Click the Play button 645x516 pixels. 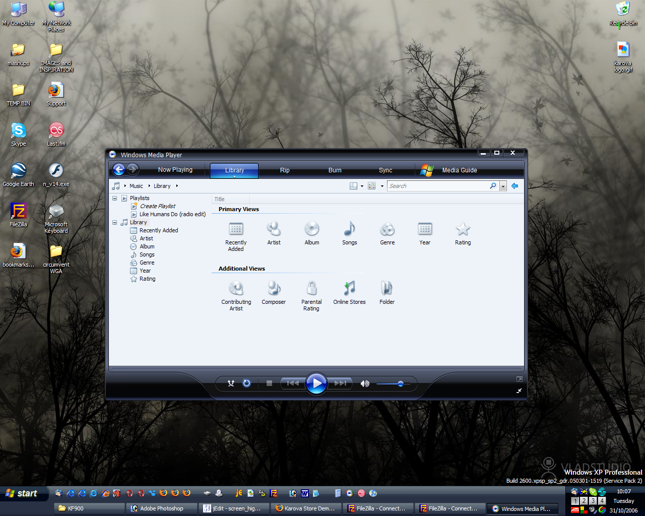[x=316, y=383]
